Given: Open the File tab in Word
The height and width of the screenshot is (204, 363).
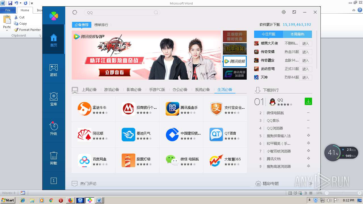Looking at the screenshot, I should 8,10.
